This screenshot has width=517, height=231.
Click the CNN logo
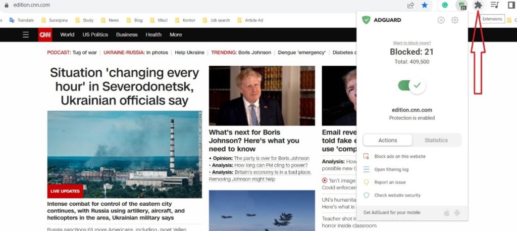click(45, 35)
